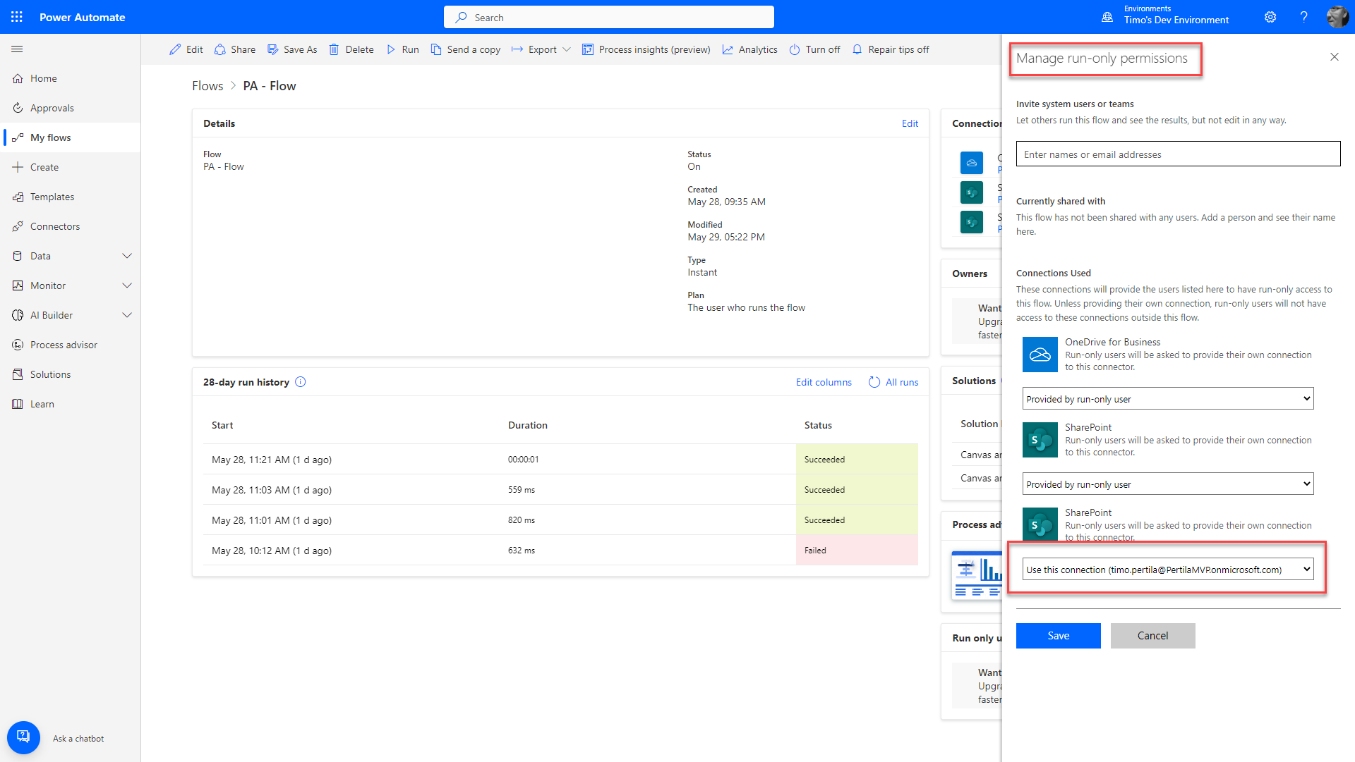Close the run-only permissions panel
Image resolution: width=1355 pixels, height=762 pixels.
pyautogui.click(x=1334, y=57)
